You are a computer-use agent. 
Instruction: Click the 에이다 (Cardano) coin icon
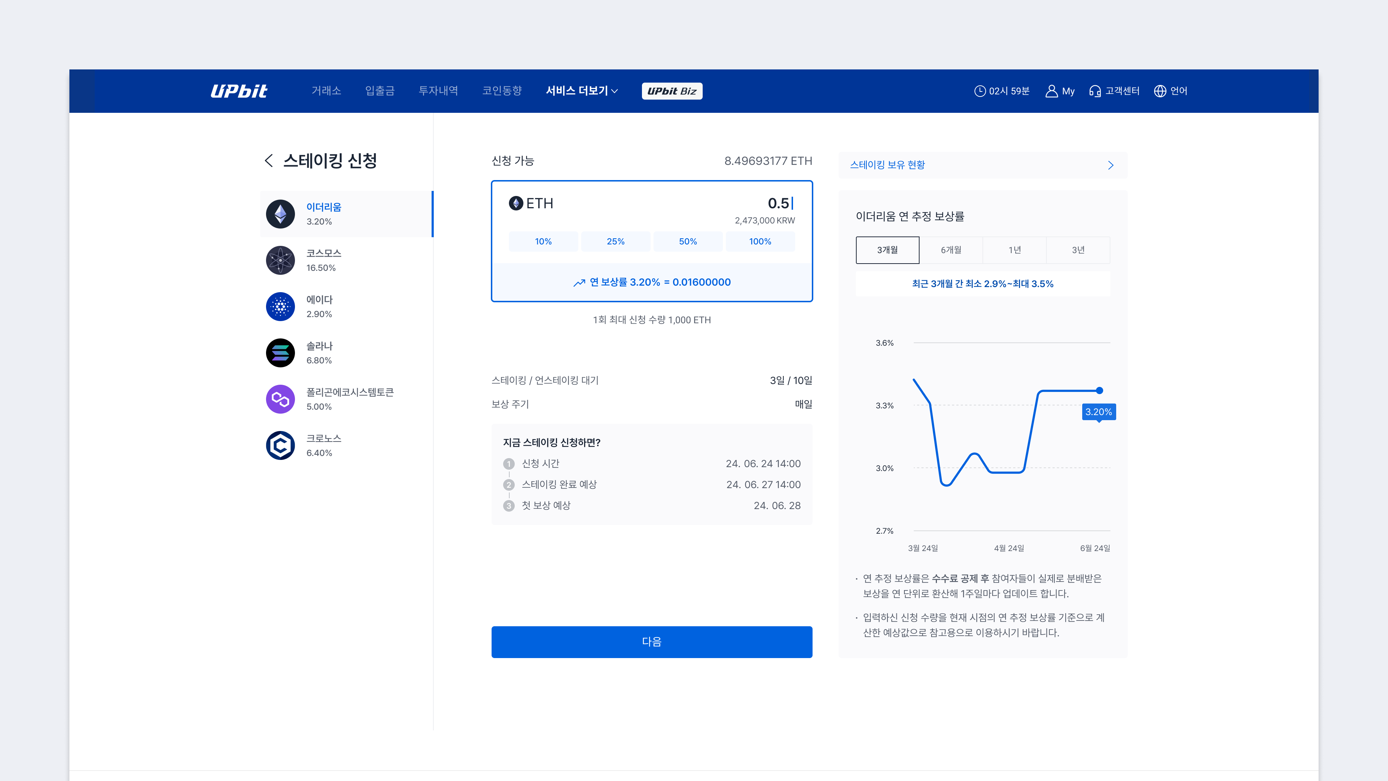(x=280, y=306)
